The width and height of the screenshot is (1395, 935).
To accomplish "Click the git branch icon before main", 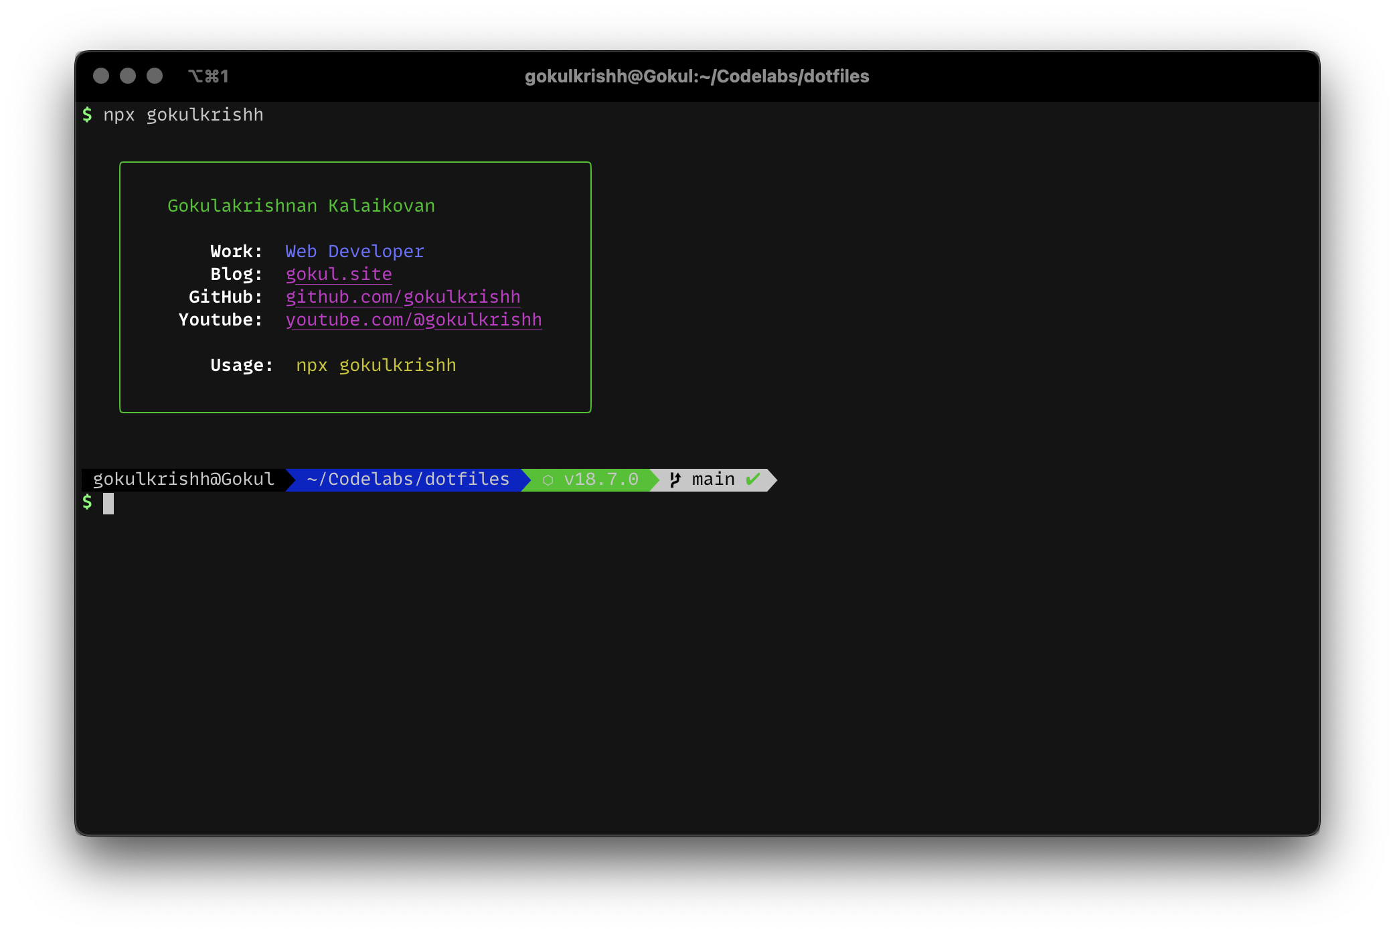I will pyautogui.click(x=675, y=480).
